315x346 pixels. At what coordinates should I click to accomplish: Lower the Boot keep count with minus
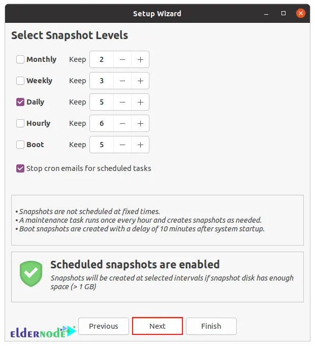click(122, 145)
